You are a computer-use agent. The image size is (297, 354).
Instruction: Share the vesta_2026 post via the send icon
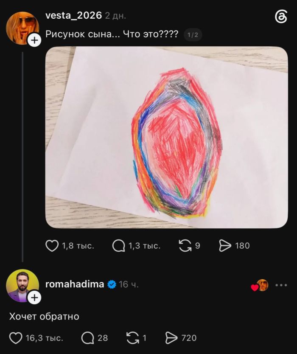point(225,246)
